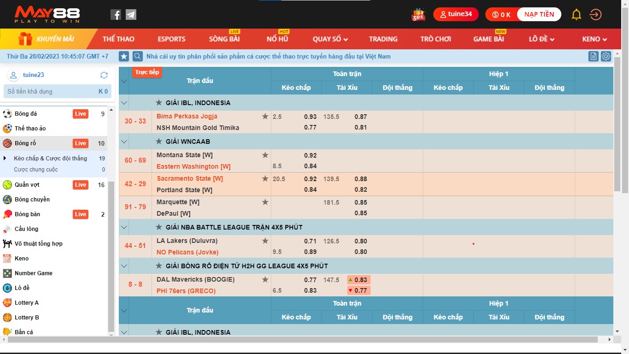Click the user avatar beside tuine23

[14, 75]
